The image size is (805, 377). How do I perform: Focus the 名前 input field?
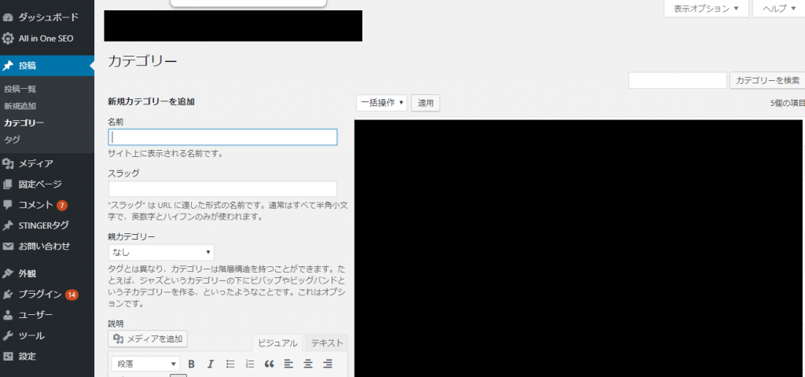point(222,137)
